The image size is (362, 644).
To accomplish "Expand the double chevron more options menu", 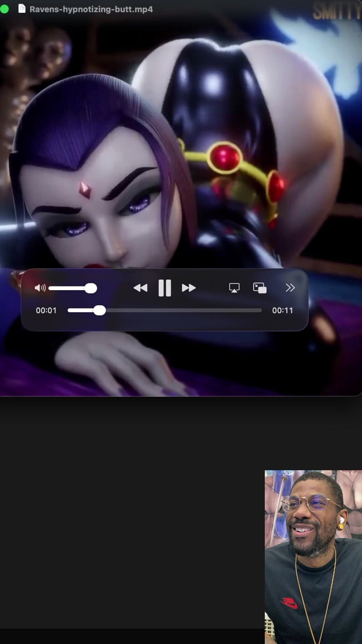I will pos(290,288).
